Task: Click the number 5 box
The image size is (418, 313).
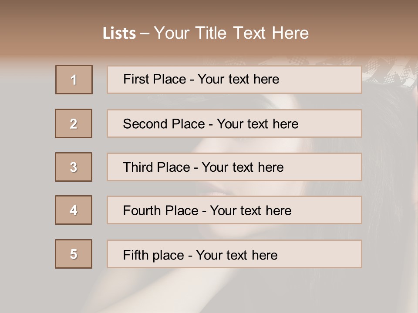Action: click(x=74, y=254)
